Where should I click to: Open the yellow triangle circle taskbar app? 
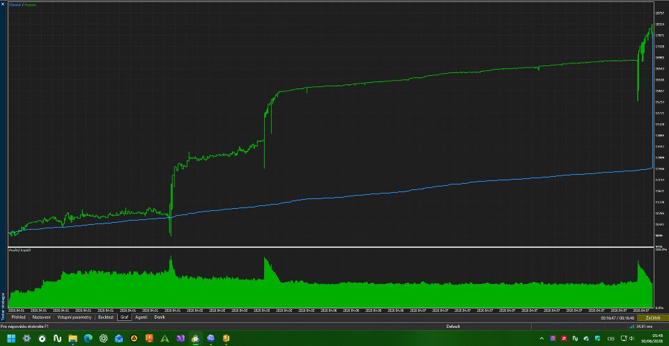(x=134, y=339)
